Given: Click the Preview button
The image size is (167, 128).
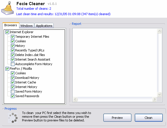Looking at the screenshot, I should point(117,118).
